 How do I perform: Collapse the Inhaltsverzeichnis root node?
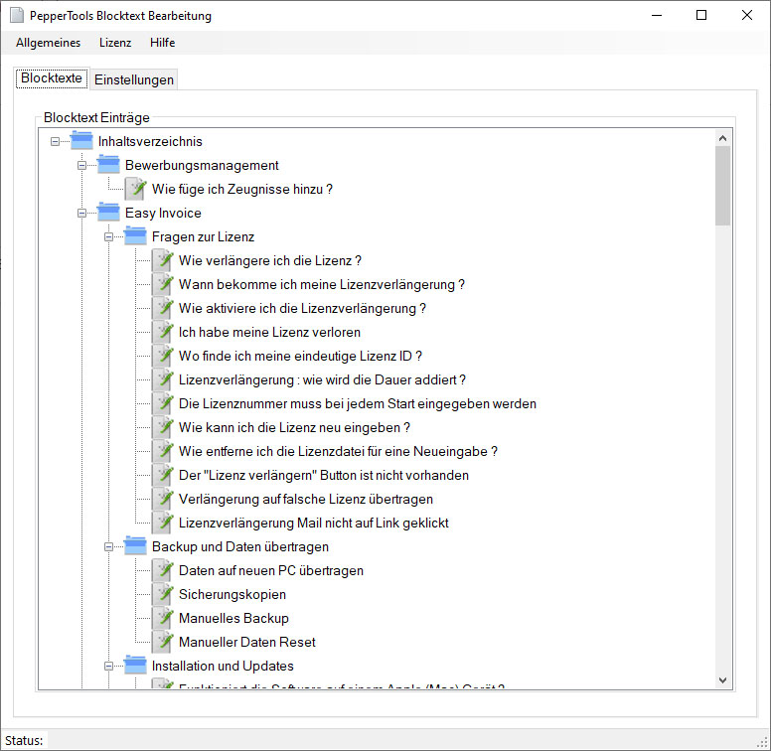tap(55, 141)
